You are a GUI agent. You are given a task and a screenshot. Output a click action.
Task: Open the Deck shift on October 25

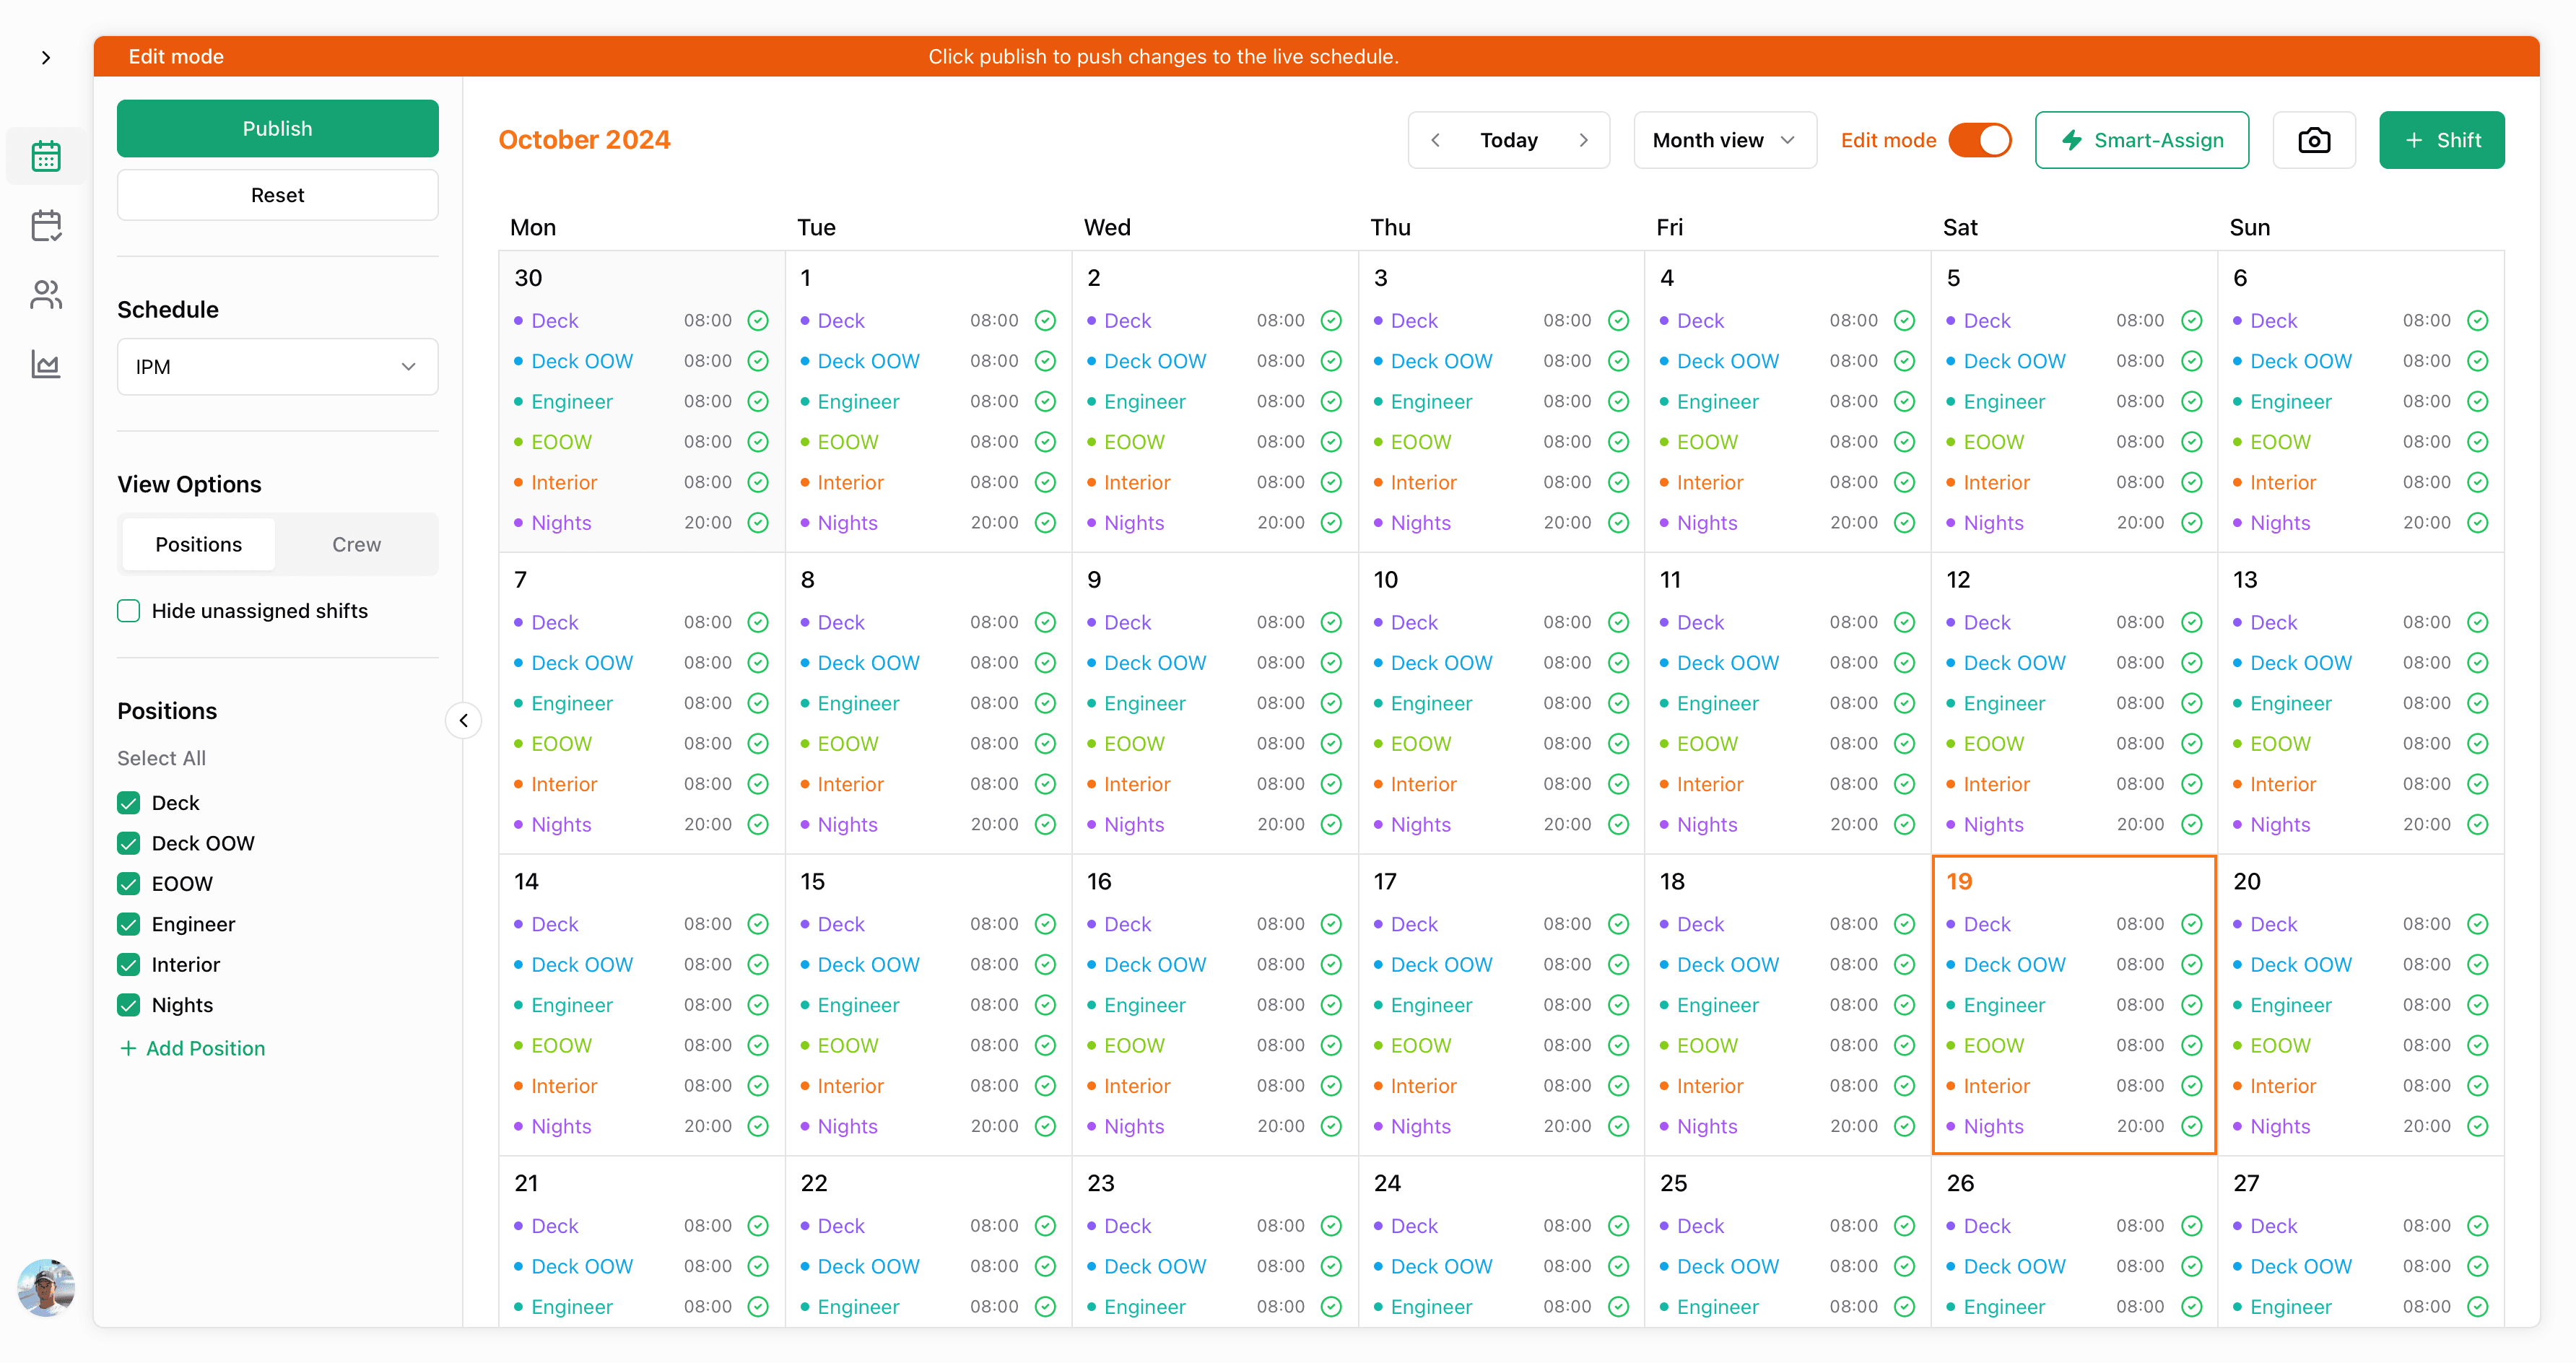[1787, 1226]
